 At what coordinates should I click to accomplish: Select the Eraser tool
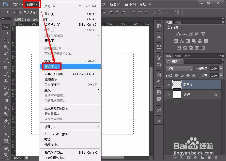pos(6,94)
